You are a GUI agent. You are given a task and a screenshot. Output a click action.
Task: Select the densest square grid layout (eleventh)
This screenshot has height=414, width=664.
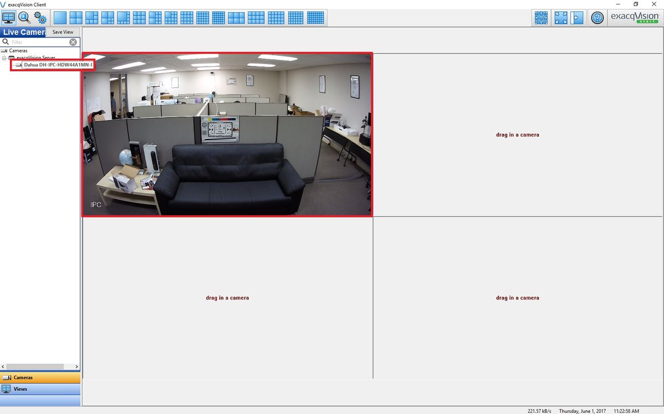(220, 18)
